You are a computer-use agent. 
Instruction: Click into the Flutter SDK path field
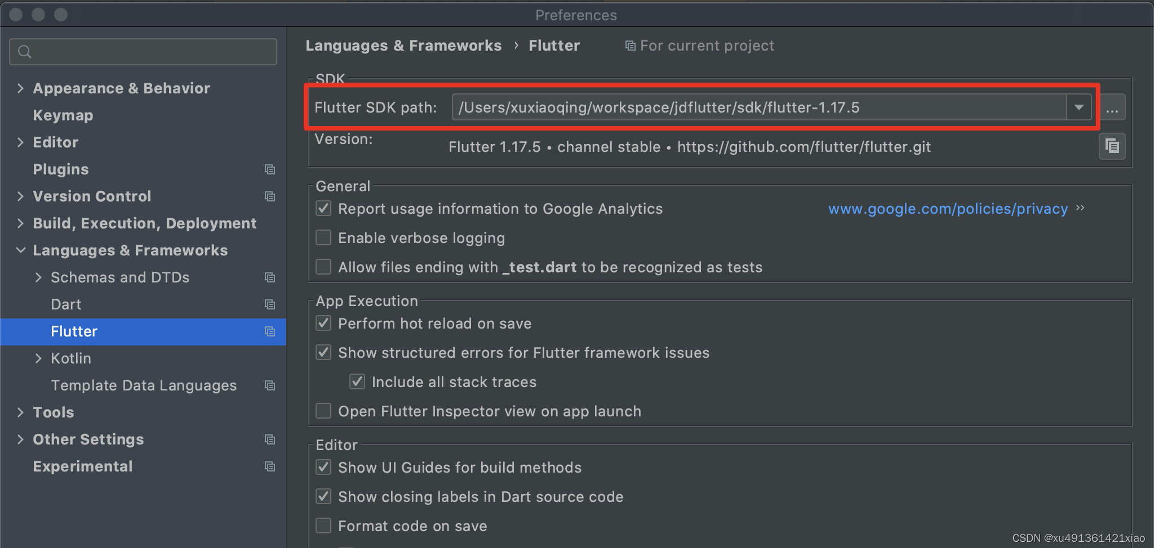coord(759,107)
